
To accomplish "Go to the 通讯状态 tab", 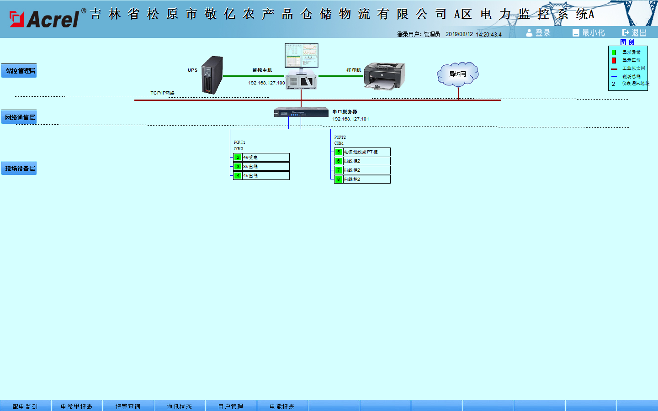I will (179, 406).
